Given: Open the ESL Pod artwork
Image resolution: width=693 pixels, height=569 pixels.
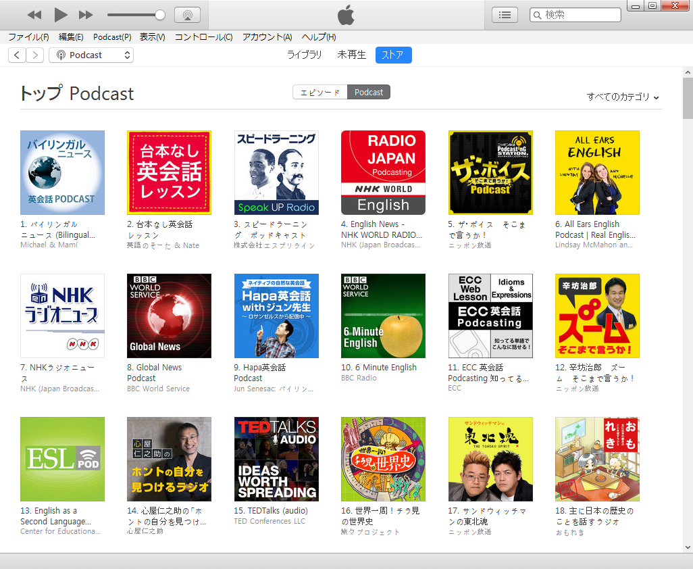Looking at the screenshot, I should (x=62, y=459).
